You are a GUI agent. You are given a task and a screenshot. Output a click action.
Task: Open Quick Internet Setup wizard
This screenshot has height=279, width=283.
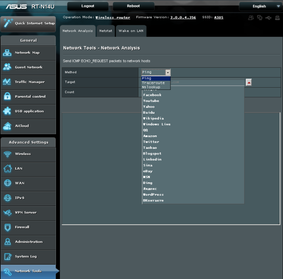28,24
